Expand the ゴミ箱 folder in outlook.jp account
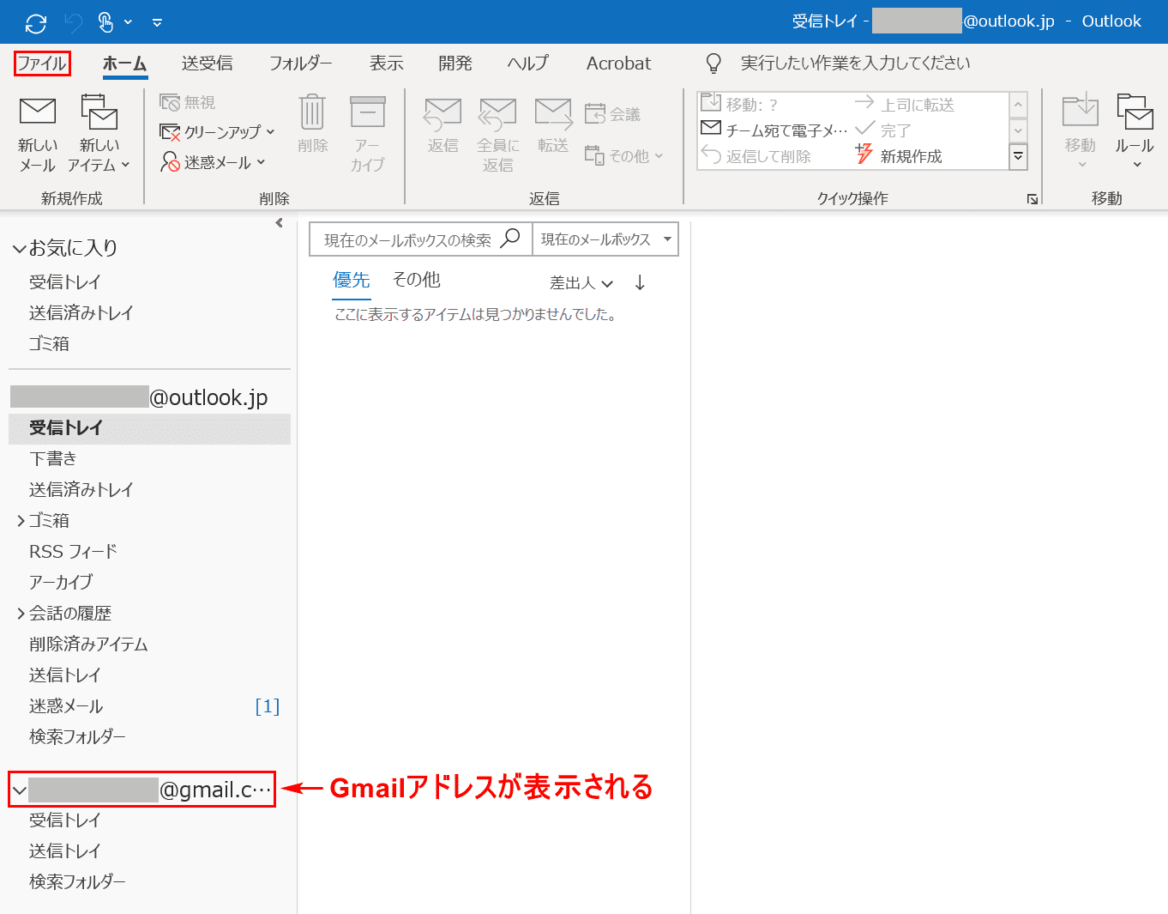1168x914 pixels. 21,521
